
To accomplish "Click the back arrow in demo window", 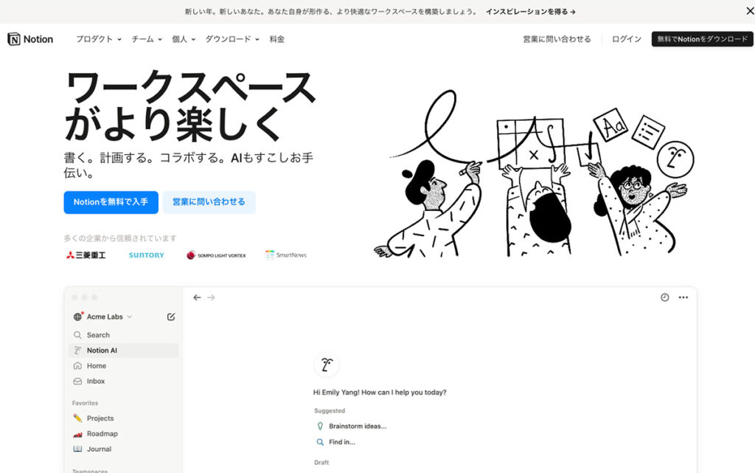I will 197,297.
